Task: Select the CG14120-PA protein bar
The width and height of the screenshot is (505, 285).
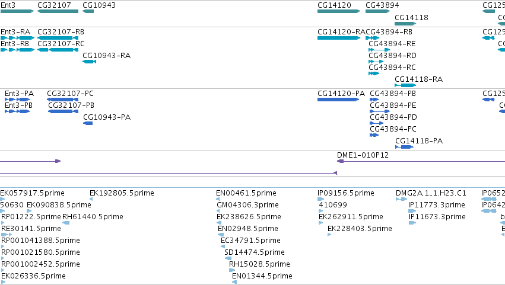Action: tap(338, 100)
